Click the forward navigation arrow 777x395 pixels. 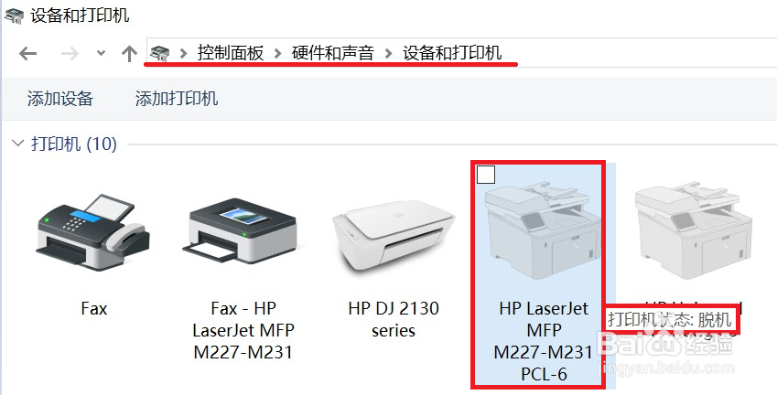tap(70, 53)
